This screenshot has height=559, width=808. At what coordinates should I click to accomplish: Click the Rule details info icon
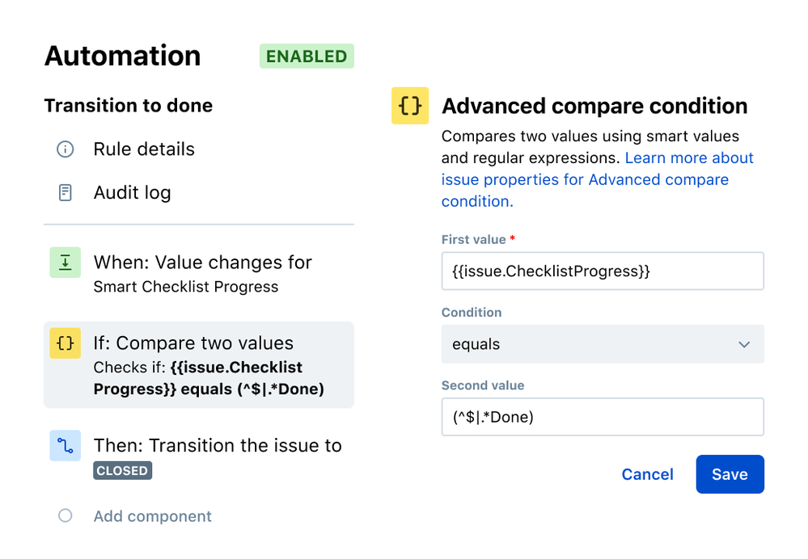[x=65, y=149]
